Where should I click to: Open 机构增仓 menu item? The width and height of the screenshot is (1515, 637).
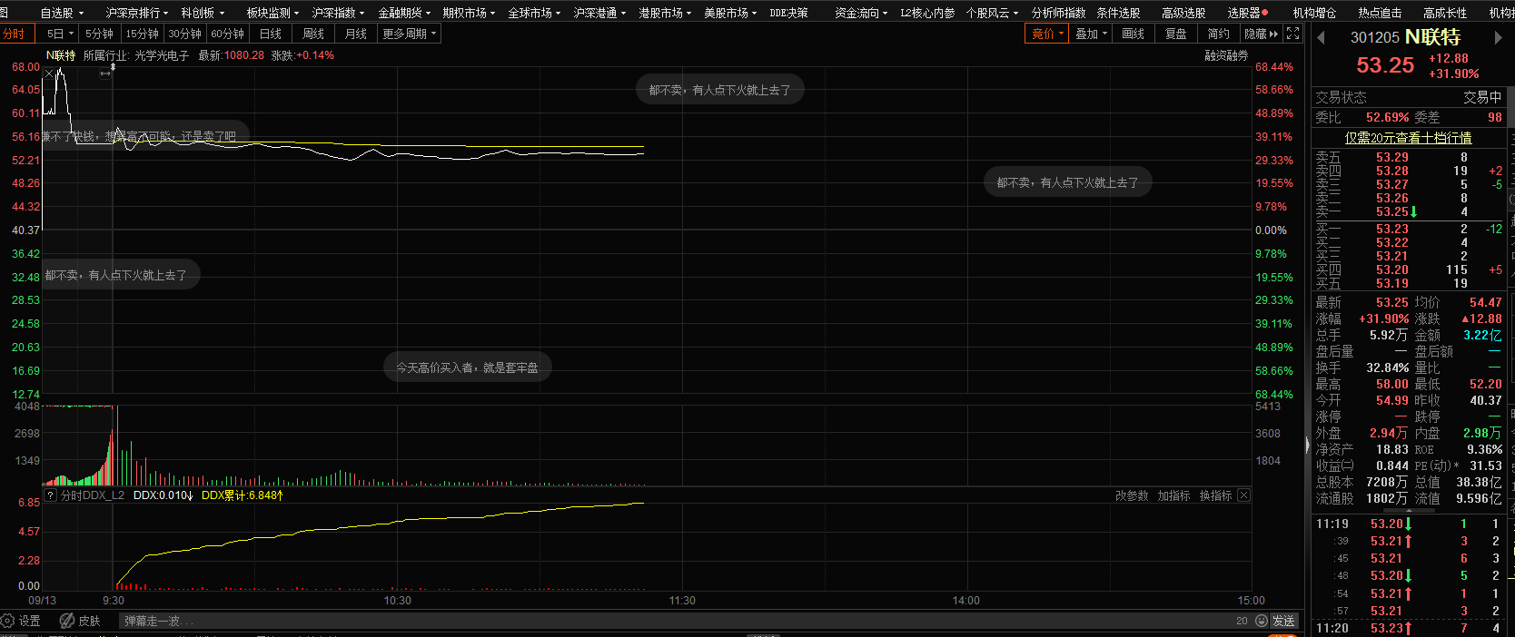[1314, 13]
